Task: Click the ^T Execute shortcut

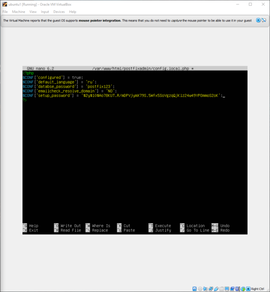Action: 160,226
